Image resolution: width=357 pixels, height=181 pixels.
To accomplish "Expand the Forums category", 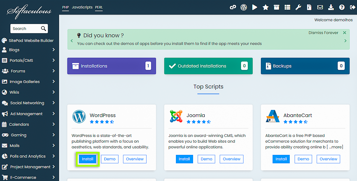I will [x=29, y=71].
